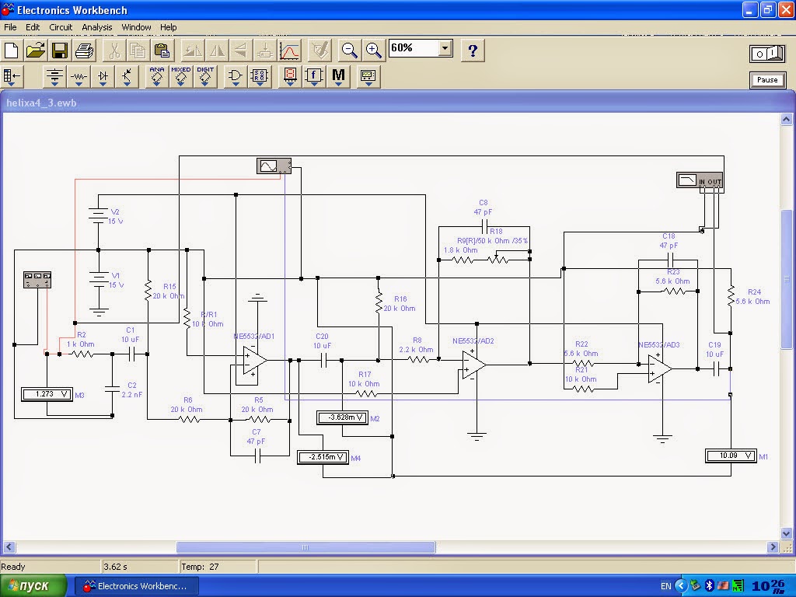Open the Indicators parts bin

(290, 76)
